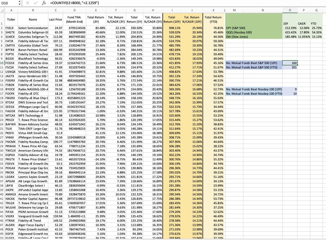
Task: Click the 'DIA (Dow Jones)' label cell
Action: click(x=254, y=37)
